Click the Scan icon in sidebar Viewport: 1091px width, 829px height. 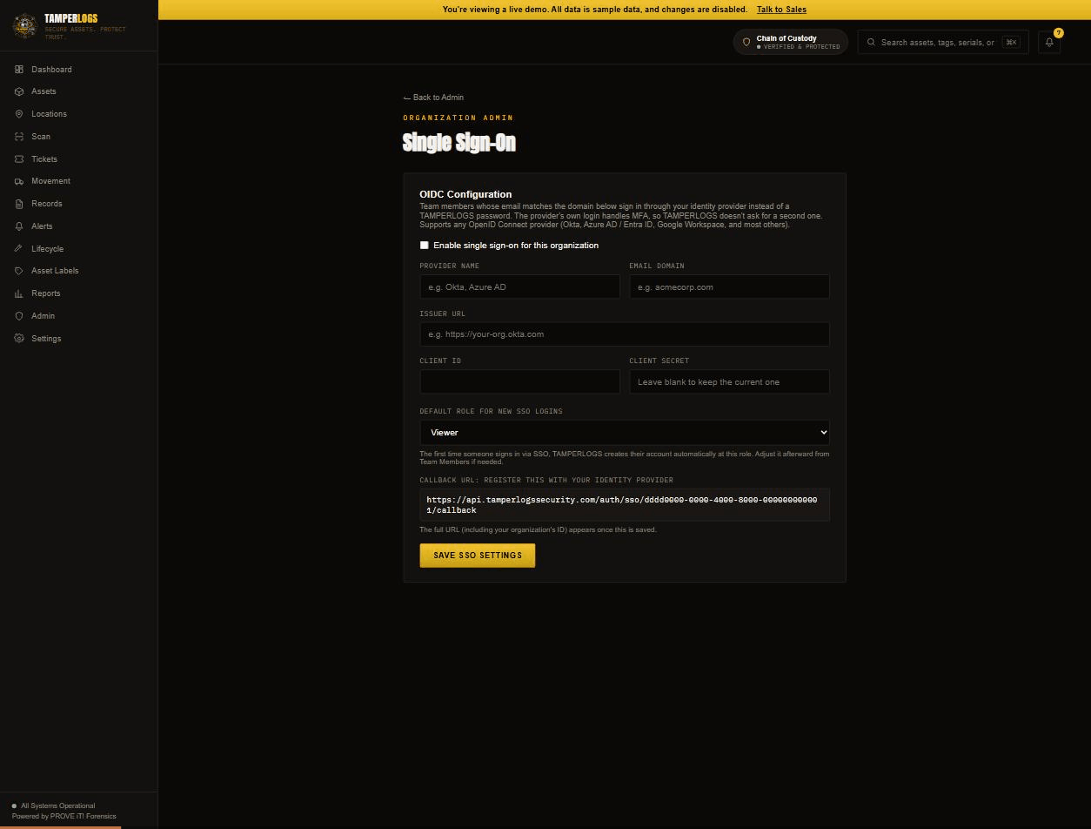point(19,137)
